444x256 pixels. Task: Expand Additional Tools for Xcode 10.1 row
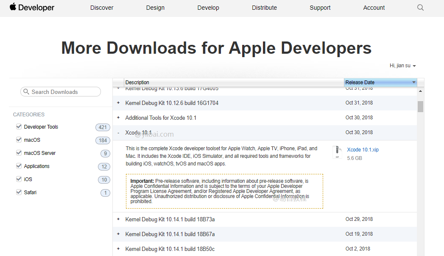(118, 118)
